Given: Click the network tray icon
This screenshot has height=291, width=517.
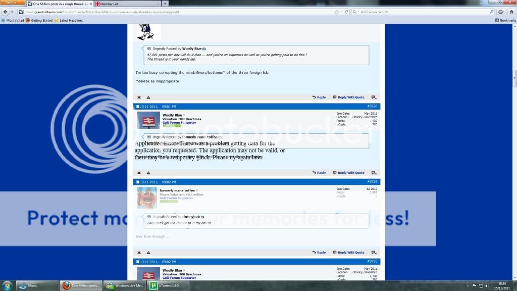Looking at the screenshot, I should pyautogui.click(x=481, y=286).
